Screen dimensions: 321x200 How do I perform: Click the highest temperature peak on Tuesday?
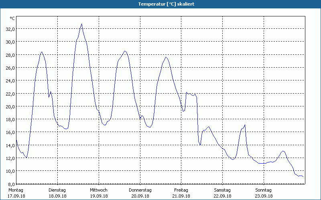click(x=81, y=24)
